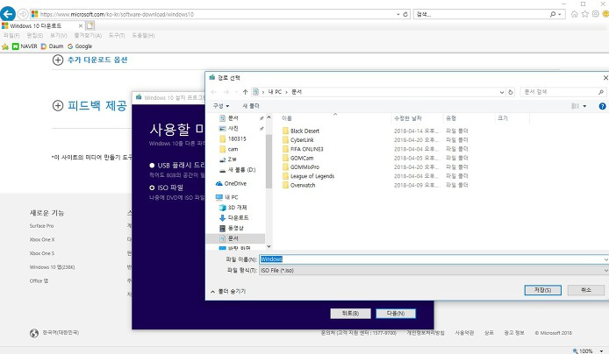Open 다운로드 in the navigation tree
The width and height of the screenshot is (609, 354).
[233, 217]
